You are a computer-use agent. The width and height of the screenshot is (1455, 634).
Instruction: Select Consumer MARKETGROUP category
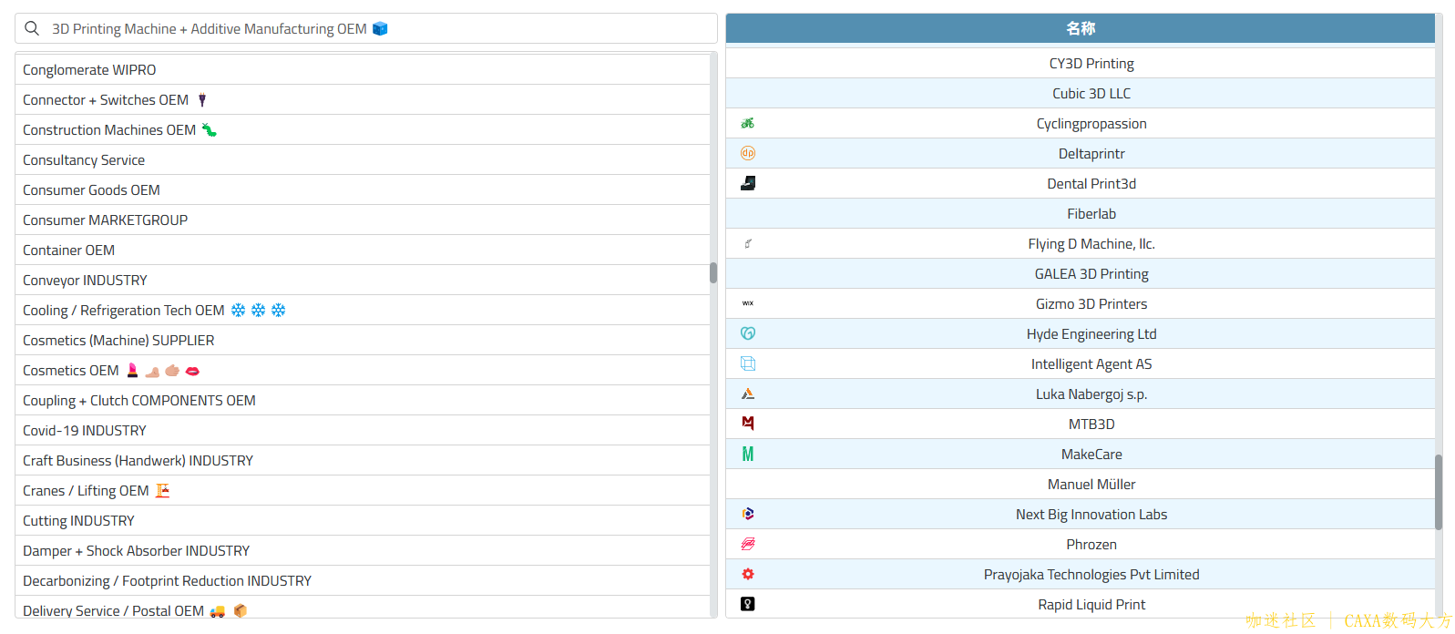pos(363,220)
